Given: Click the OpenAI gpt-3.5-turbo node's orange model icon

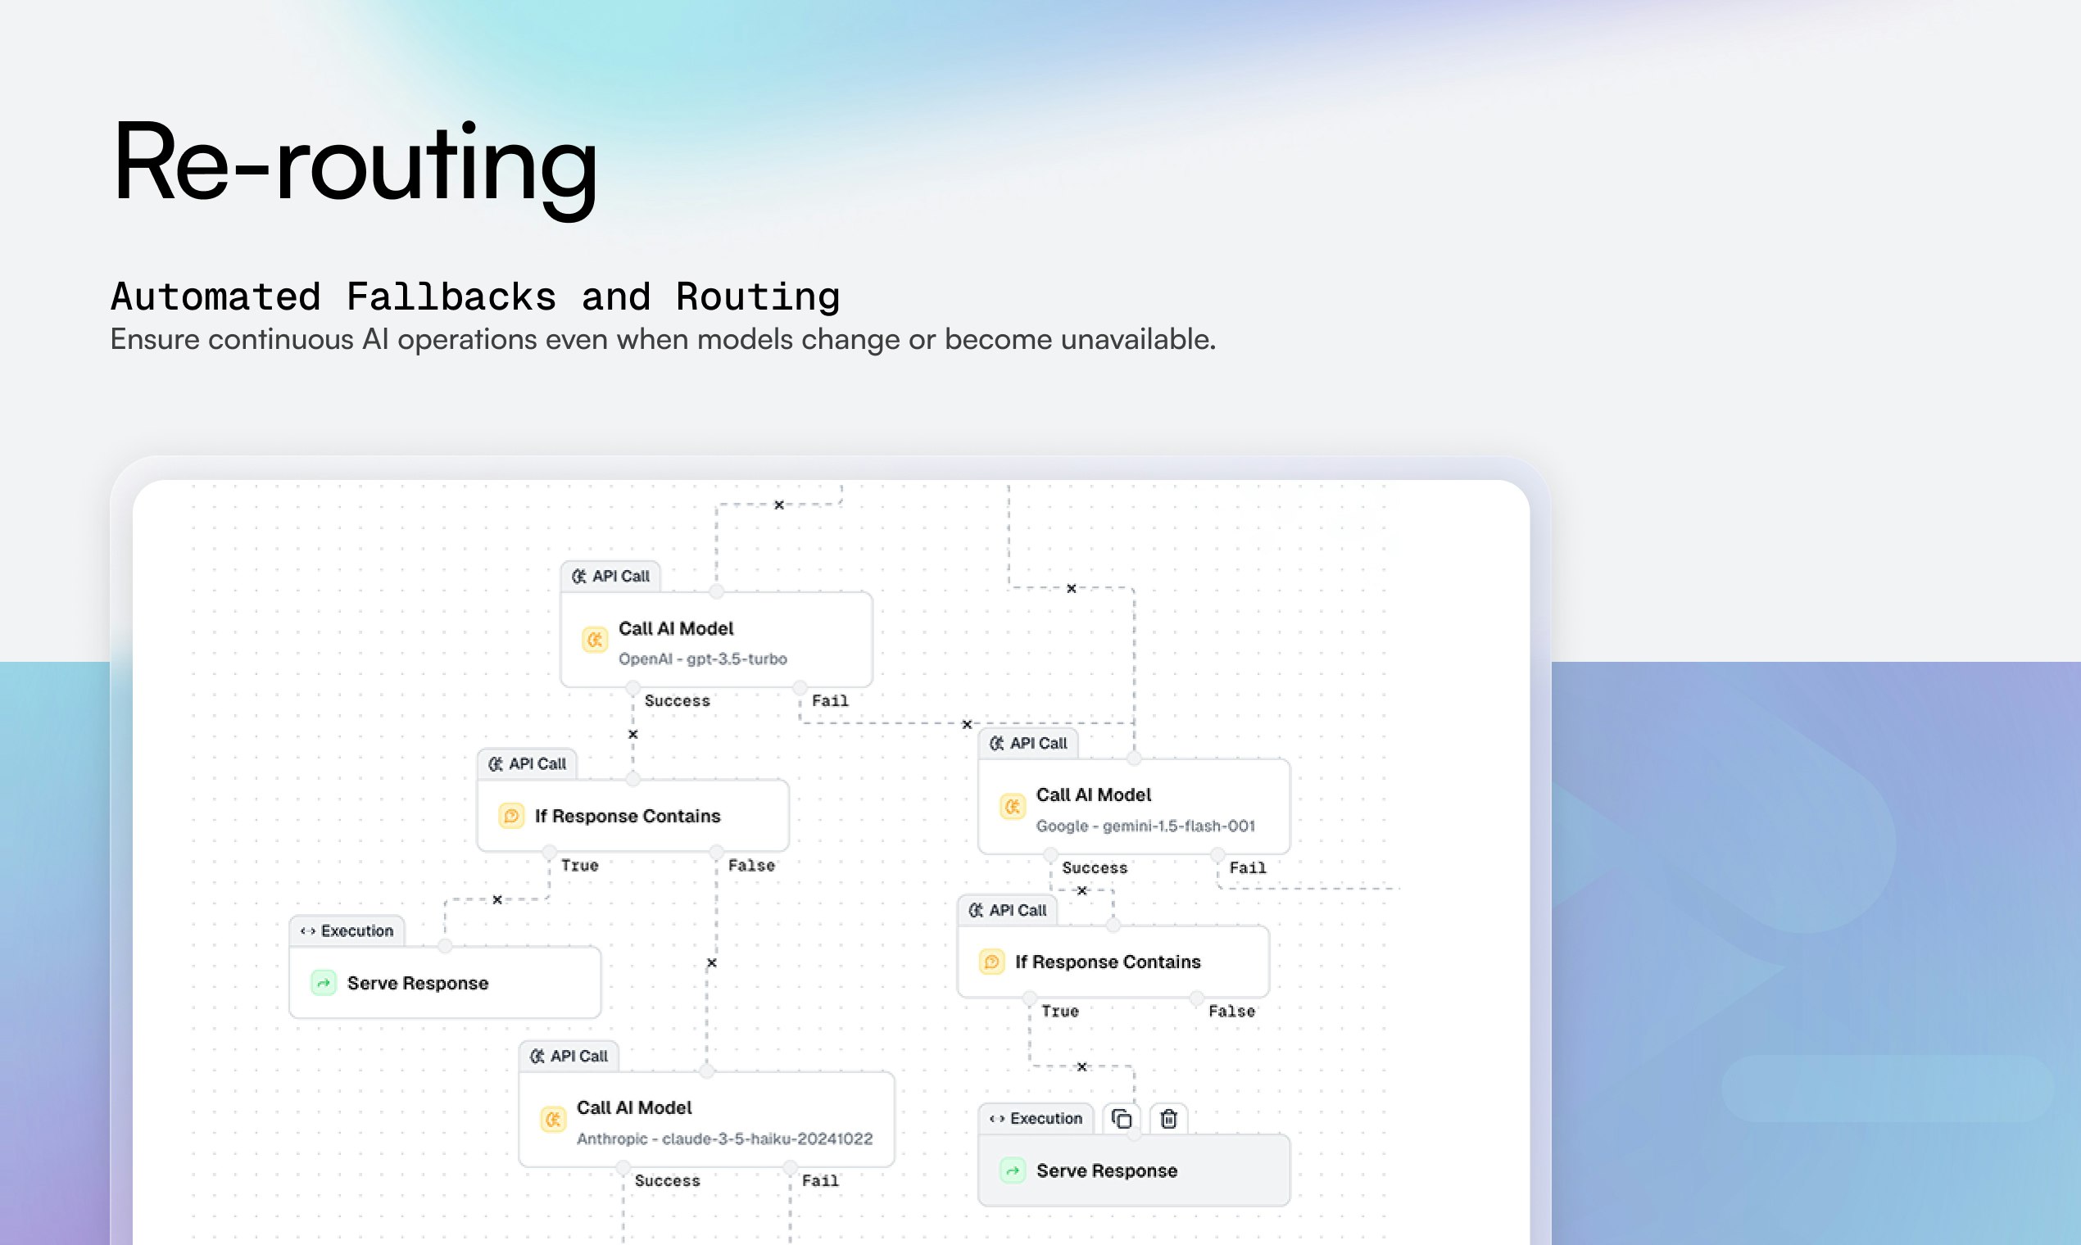Looking at the screenshot, I should (594, 641).
